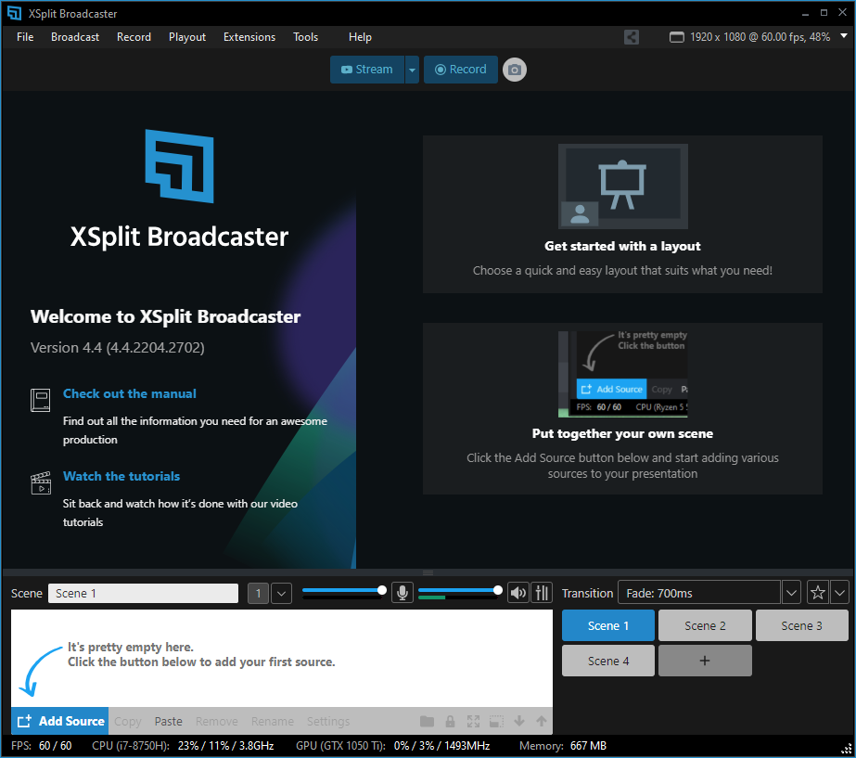Click the 1920 x 1080 resolution text
The image size is (856, 758).
(x=760, y=37)
